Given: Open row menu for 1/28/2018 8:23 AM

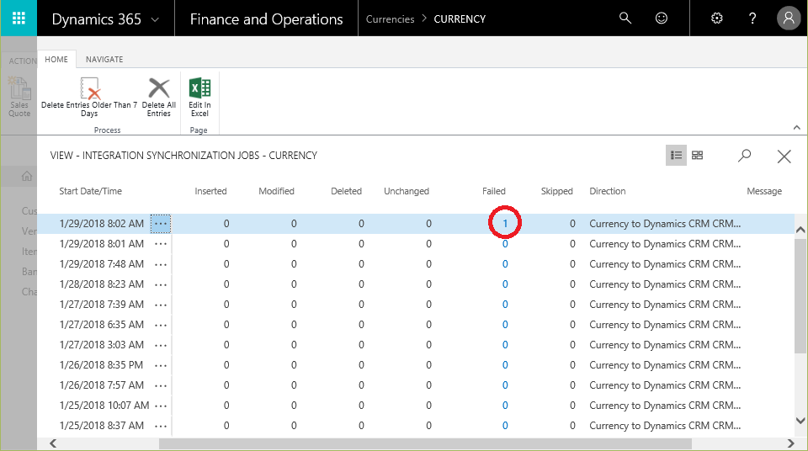Looking at the screenshot, I should 161,284.
